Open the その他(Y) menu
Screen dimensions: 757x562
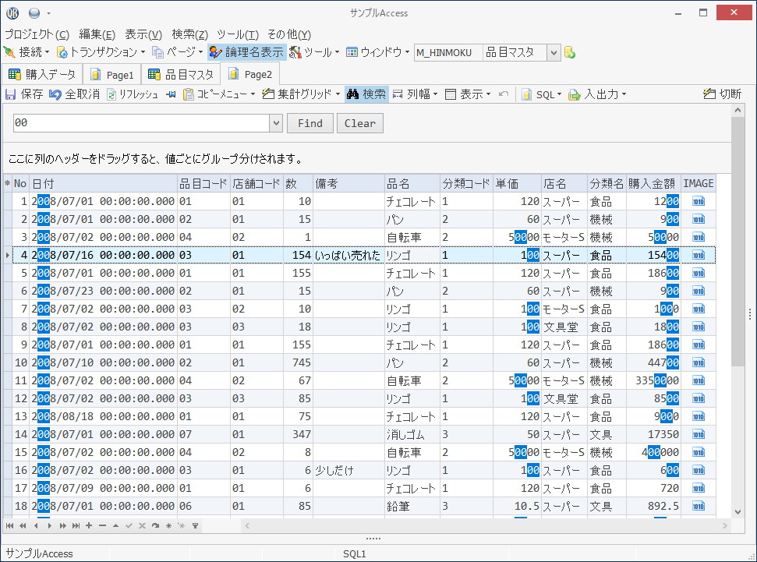pyautogui.click(x=289, y=34)
